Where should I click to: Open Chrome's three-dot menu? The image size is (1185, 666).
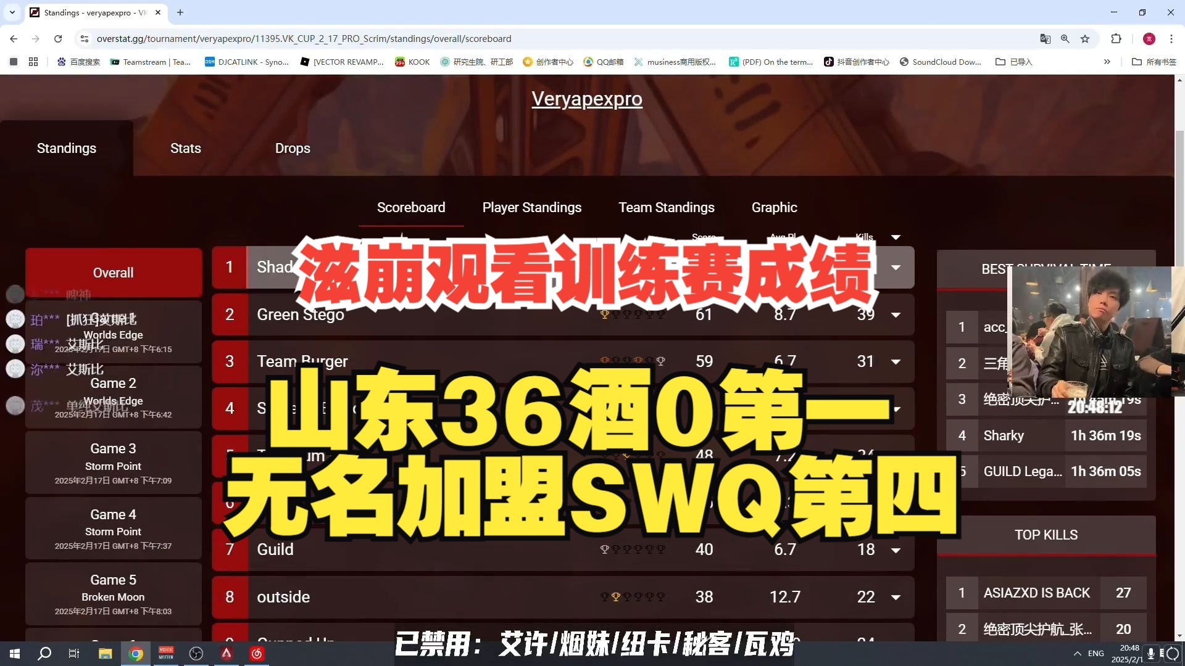(x=1171, y=38)
